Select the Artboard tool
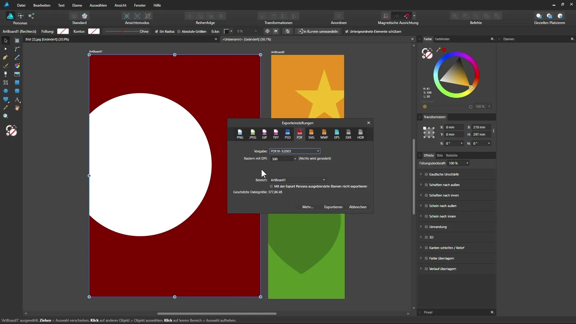This screenshot has width=576, height=324. pyautogui.click(x=17, y=40)
